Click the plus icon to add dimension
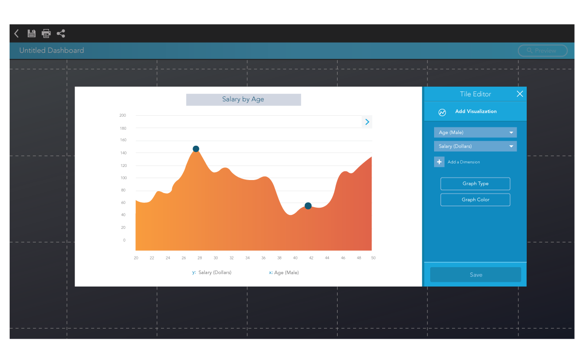Image resolution: width=582 pixels, height=363 pixels. (x=439, y=162)
